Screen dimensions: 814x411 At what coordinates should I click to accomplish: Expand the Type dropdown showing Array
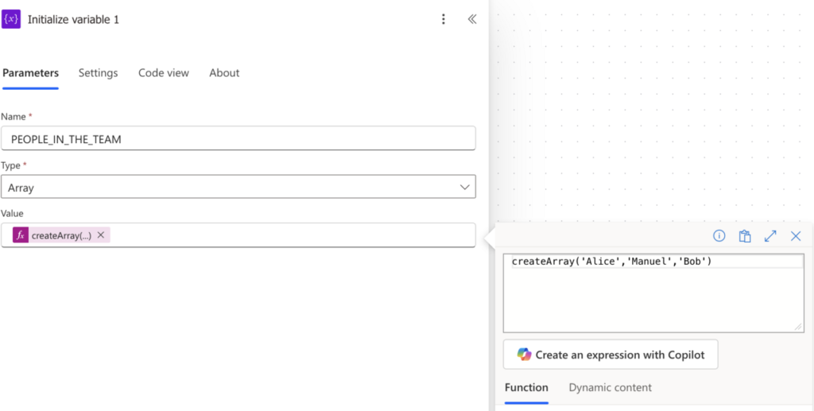[238, 187]
